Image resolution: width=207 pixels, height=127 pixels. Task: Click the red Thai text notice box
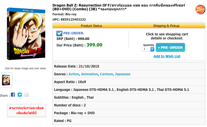26,110
